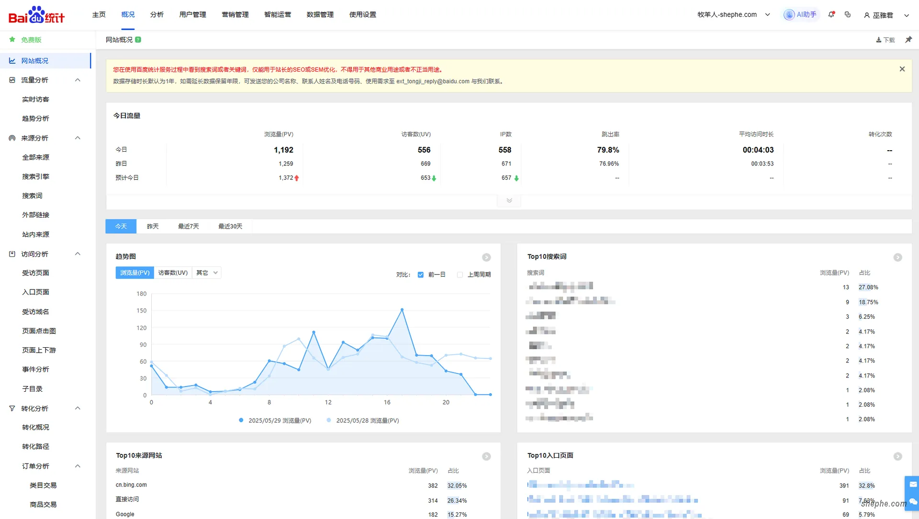The width and height of the screenshot is (919, 519).
Task: Enable the 上周同期 comparison checkbox
Action: coord(460,275)
